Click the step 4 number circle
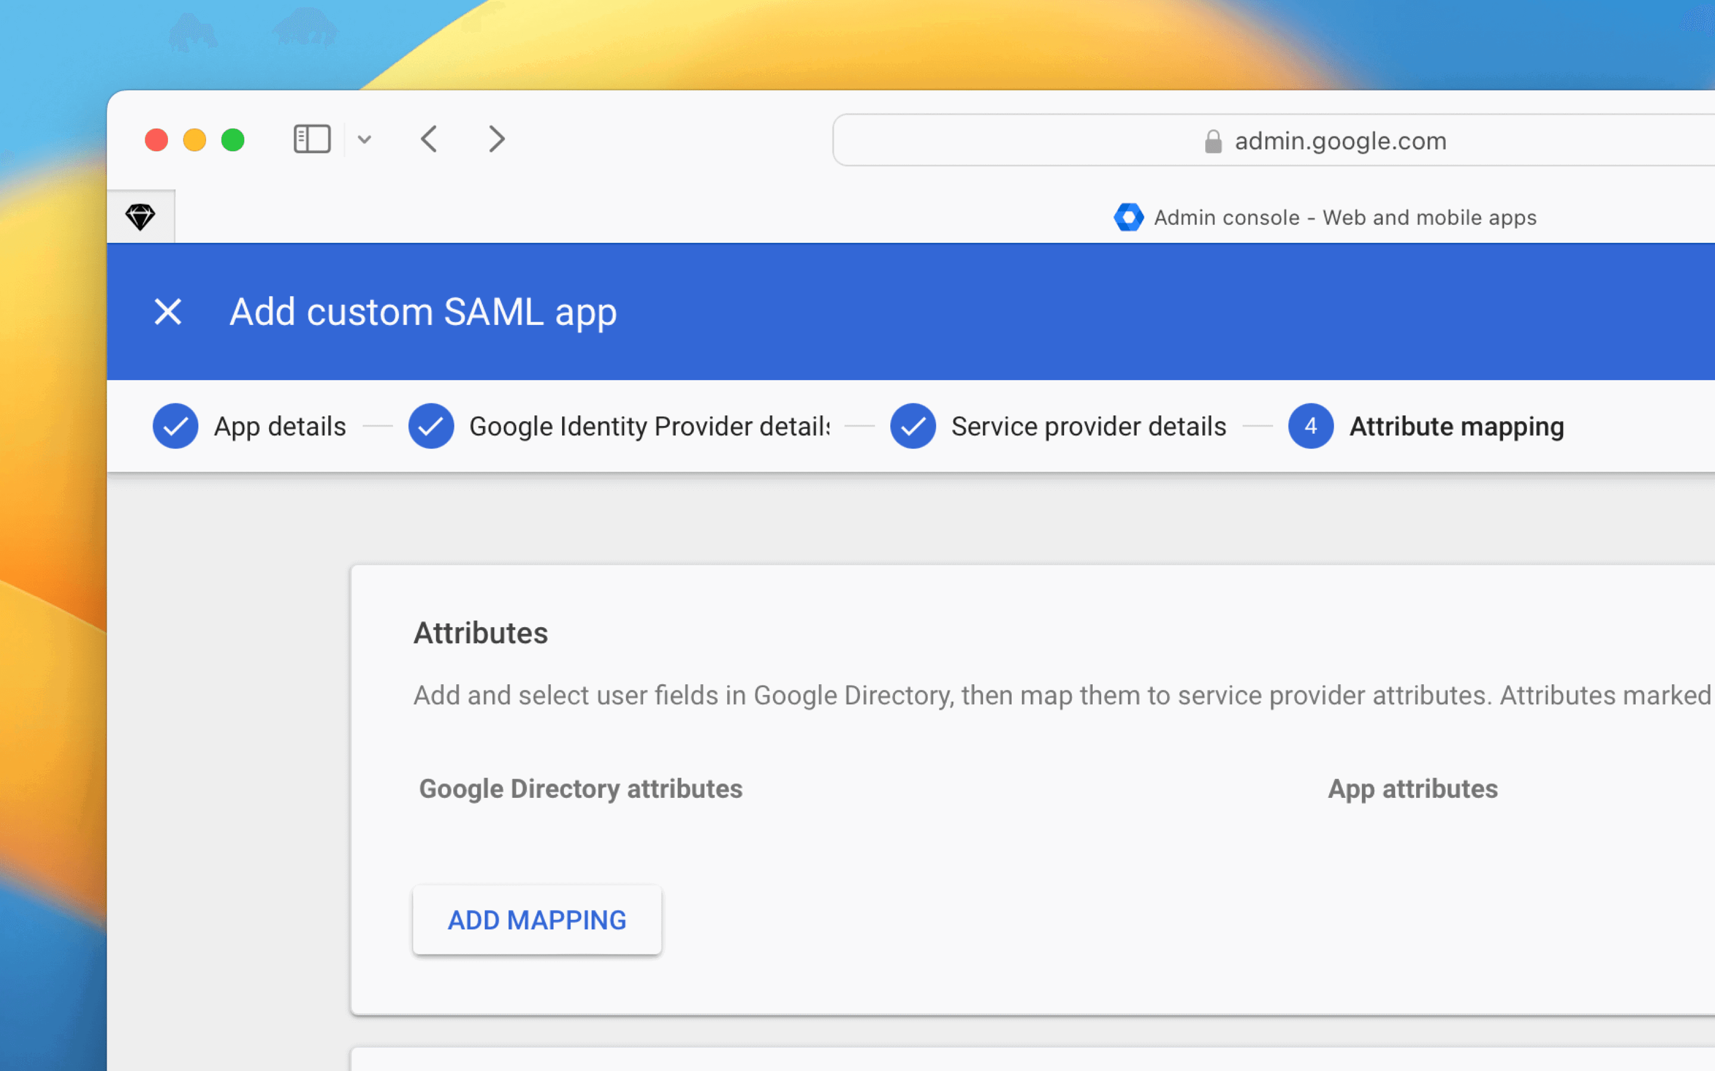Viewport: 1715px width, 1071px height. click(x=1310, y=427)
